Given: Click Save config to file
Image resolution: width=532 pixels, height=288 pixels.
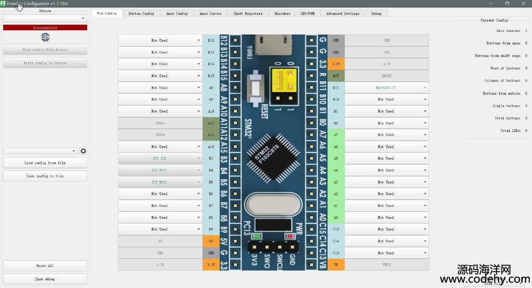Looking at the screenshot, I should [x=45, y=176].
